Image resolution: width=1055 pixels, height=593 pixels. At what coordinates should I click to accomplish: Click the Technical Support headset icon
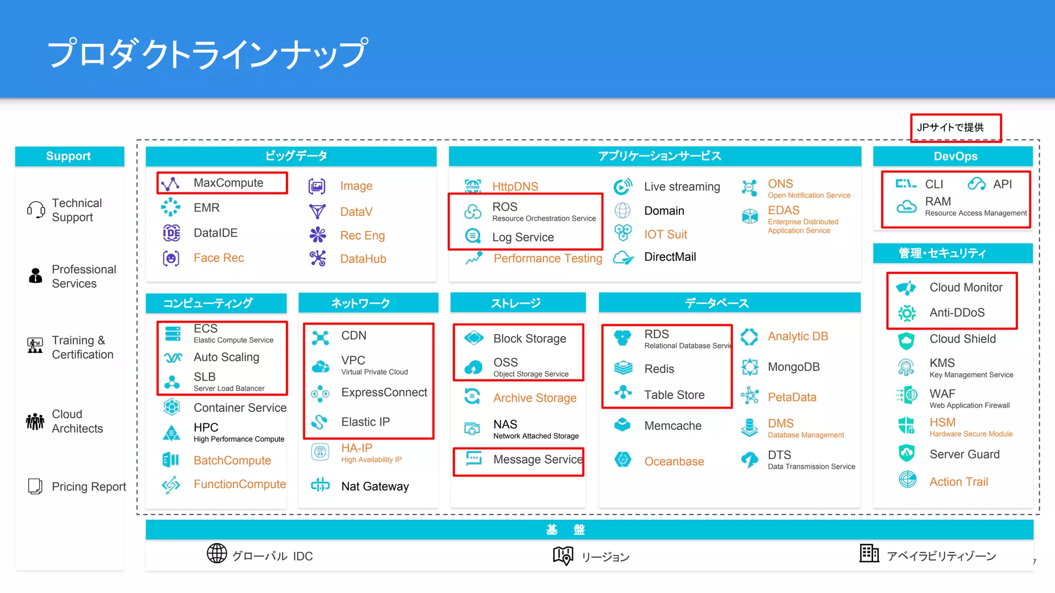36,210
